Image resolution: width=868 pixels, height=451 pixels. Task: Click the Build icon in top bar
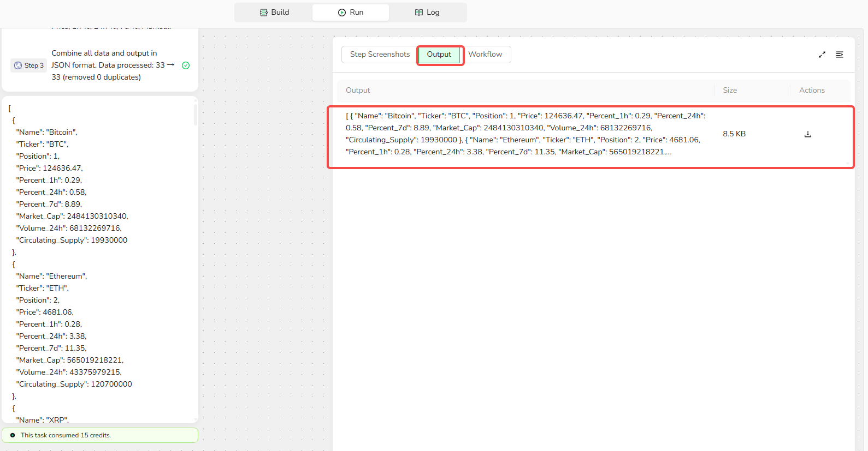click(264, 13)
